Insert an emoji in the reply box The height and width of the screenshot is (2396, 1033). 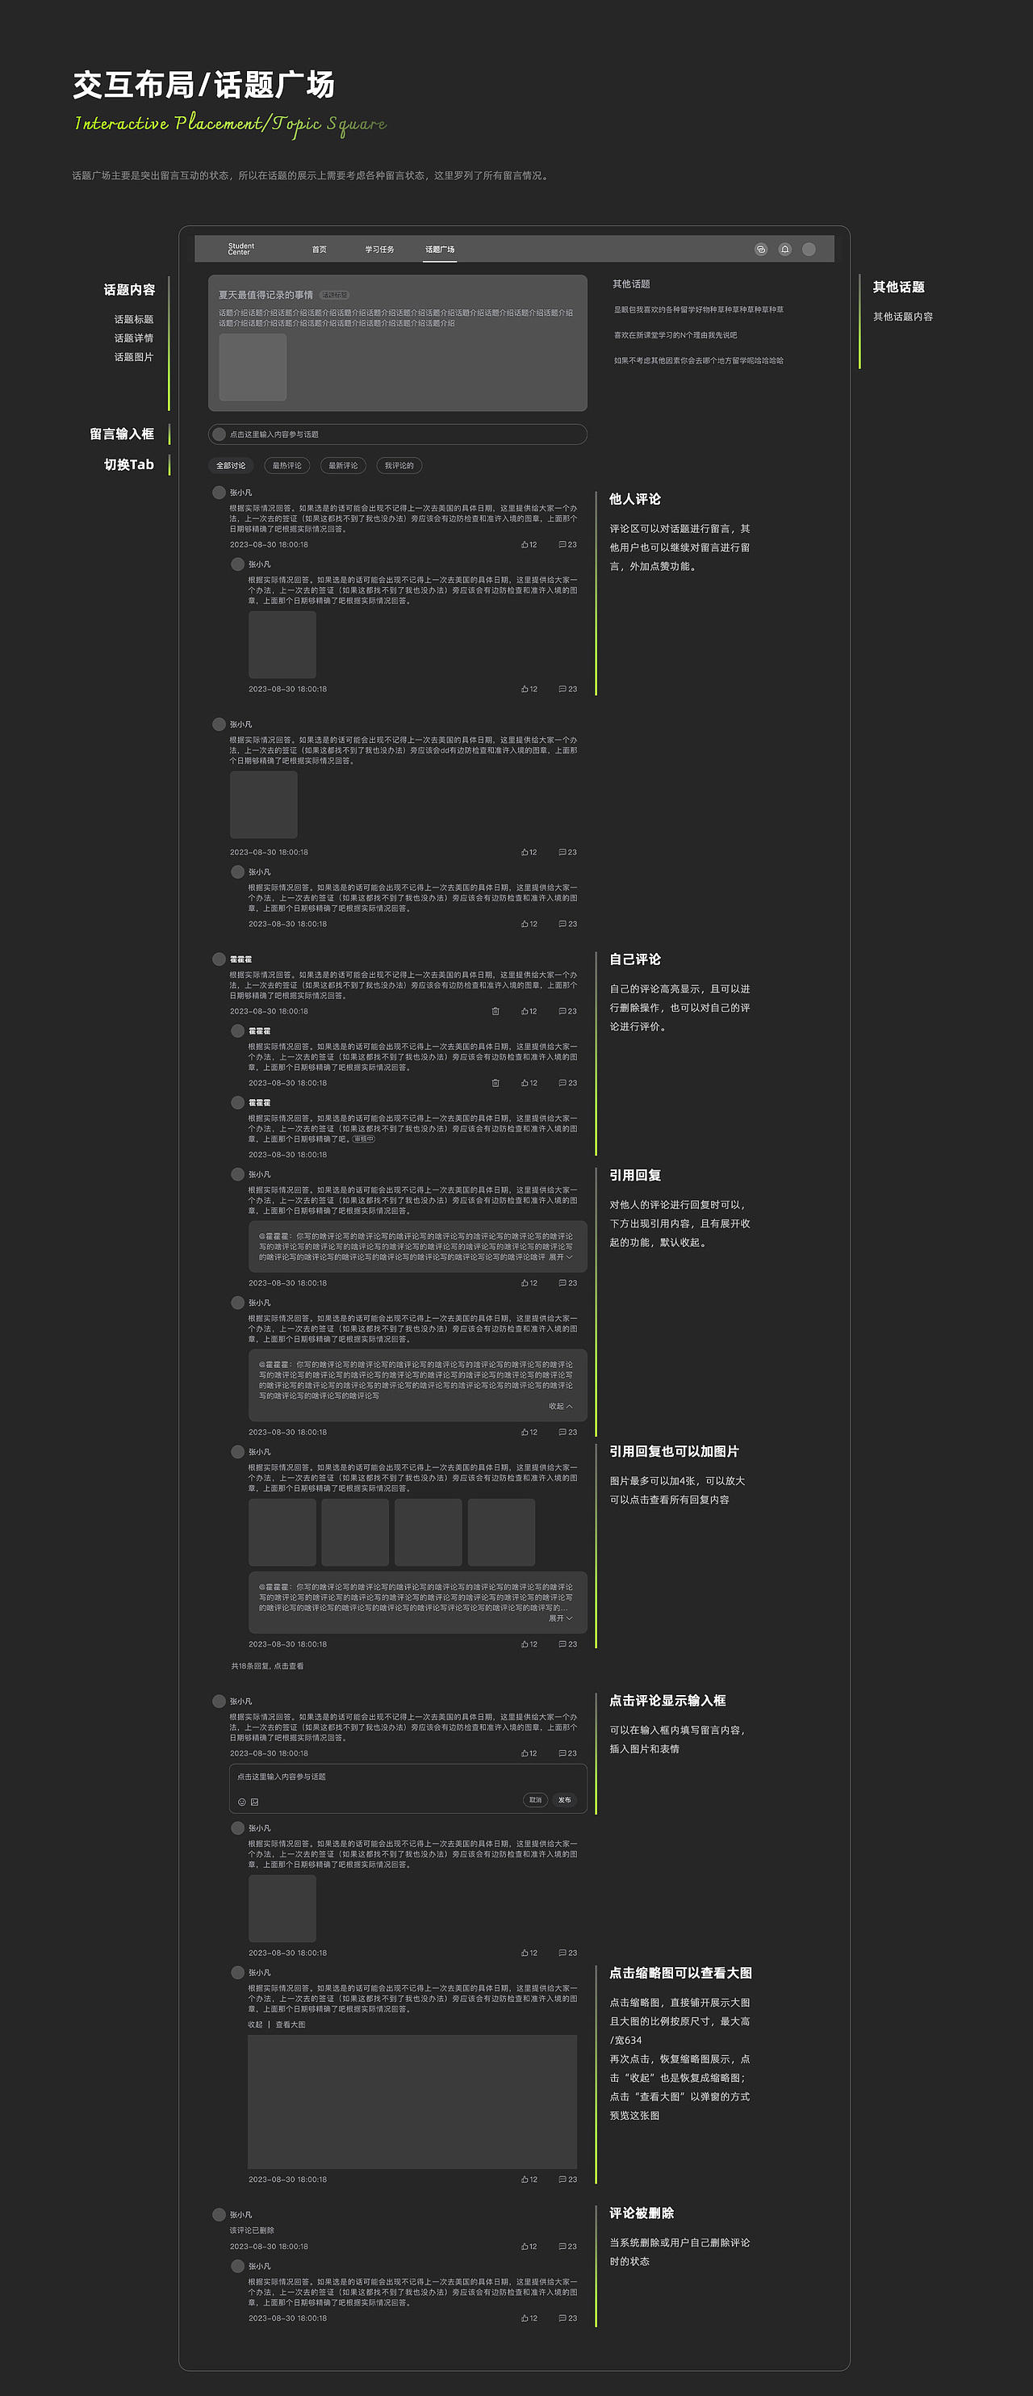point(242,1802)
